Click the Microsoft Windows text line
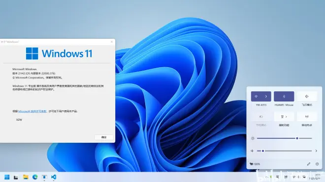The height and width of the screenshot is (182, 325). (x=25, y=69)
